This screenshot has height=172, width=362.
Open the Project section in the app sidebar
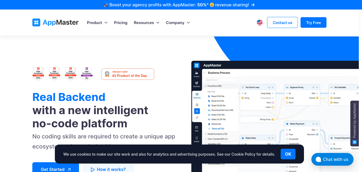pyautogui.click(x=197, y=74)
